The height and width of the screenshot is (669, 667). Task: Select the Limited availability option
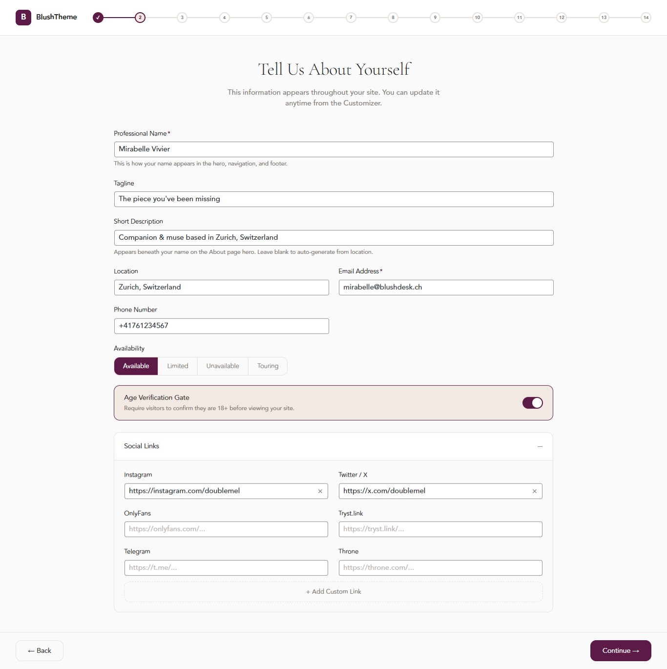pos(177,366)
